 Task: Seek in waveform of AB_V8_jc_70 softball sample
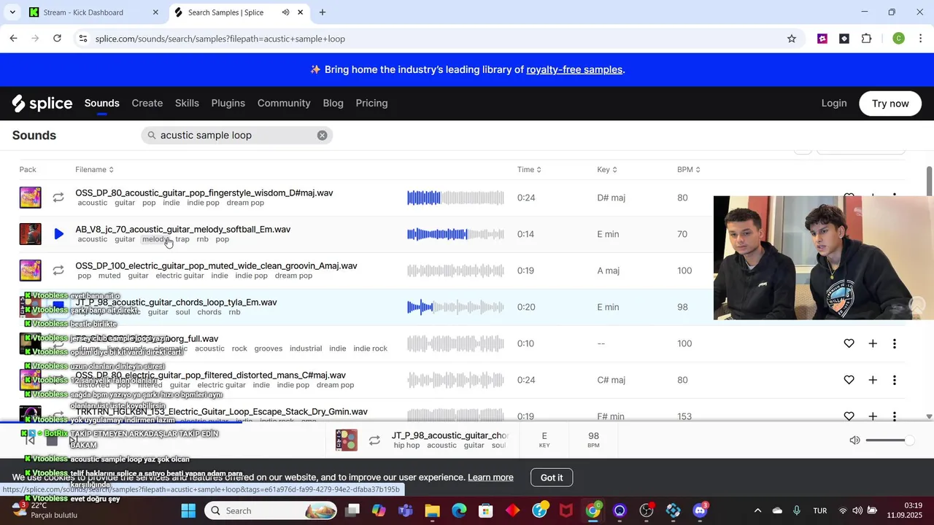point(455,234)
